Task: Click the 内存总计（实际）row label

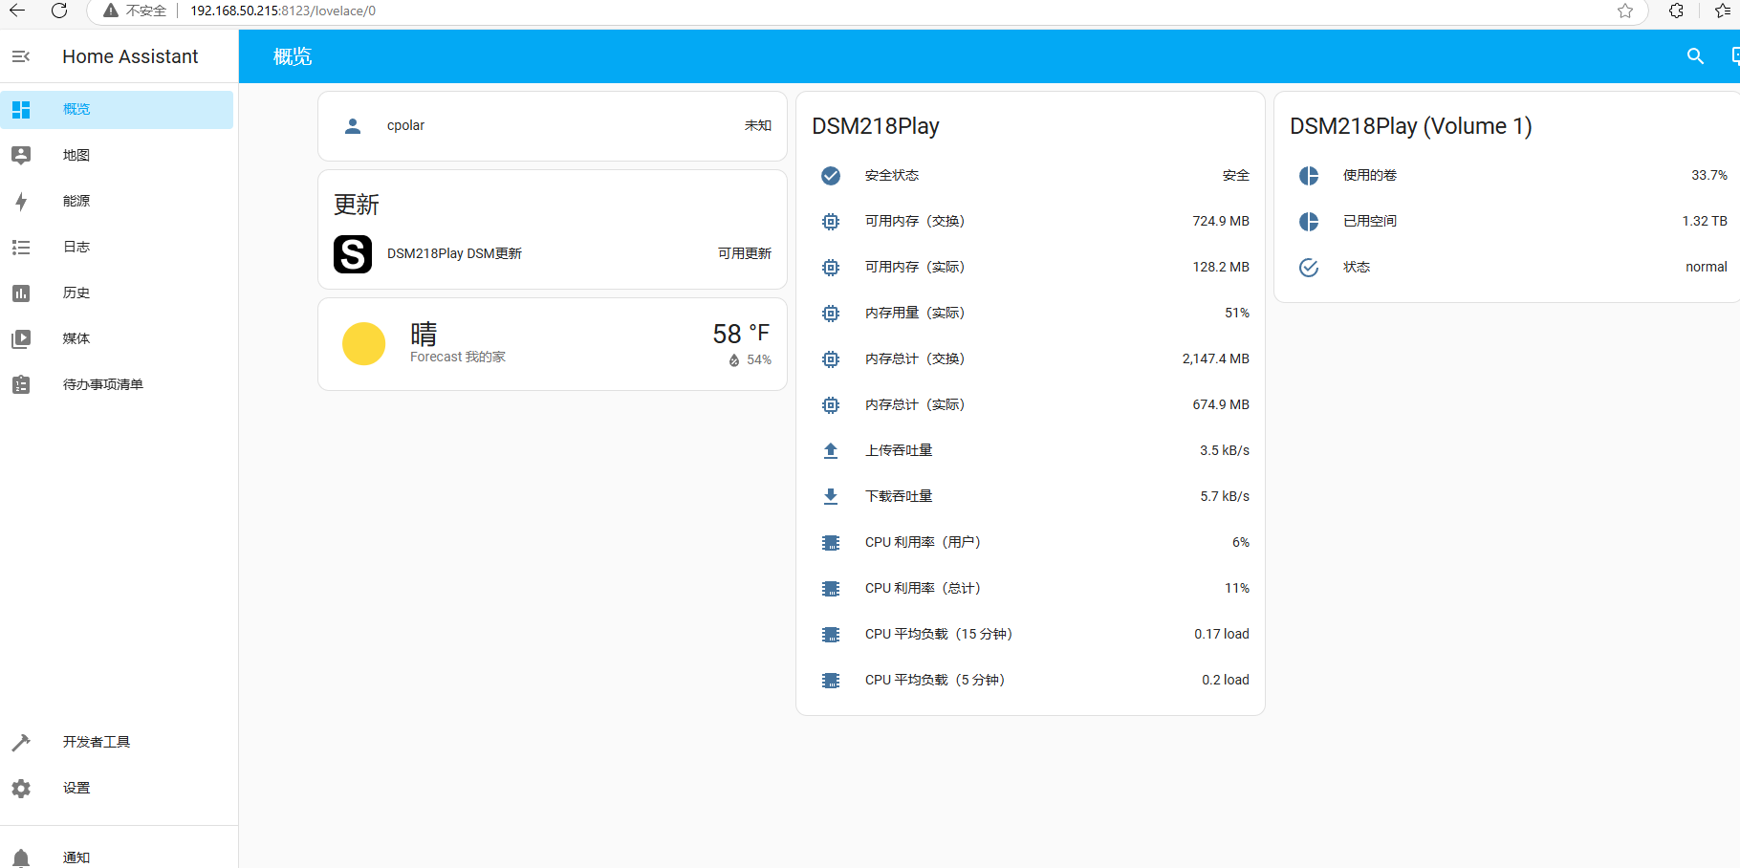Action: click(x=915, y=405)
